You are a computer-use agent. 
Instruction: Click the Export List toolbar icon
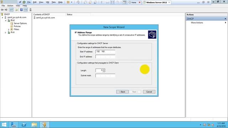[x=16, y=10]
